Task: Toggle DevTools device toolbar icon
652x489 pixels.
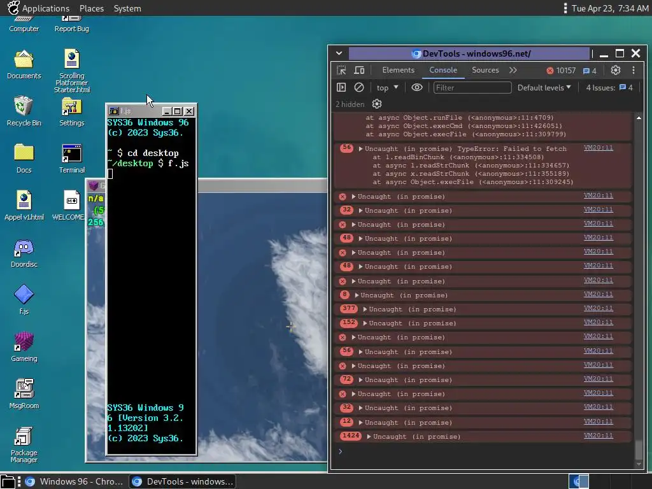Action: [x=359, y=70]
